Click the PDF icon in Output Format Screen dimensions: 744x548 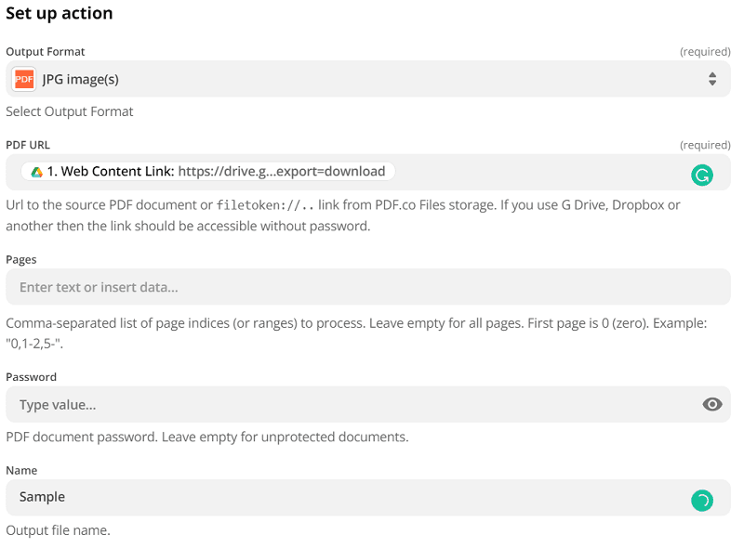[x=24, y=79]
